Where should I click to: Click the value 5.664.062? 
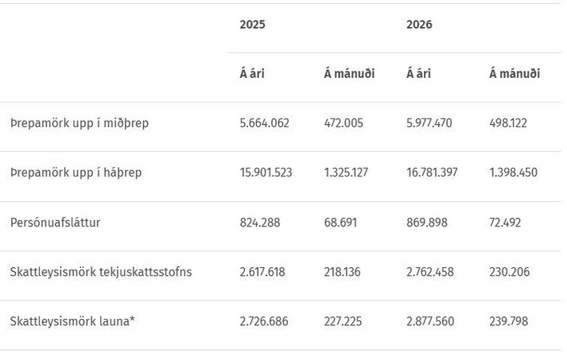pyautogui.click(x=264, y=123)
